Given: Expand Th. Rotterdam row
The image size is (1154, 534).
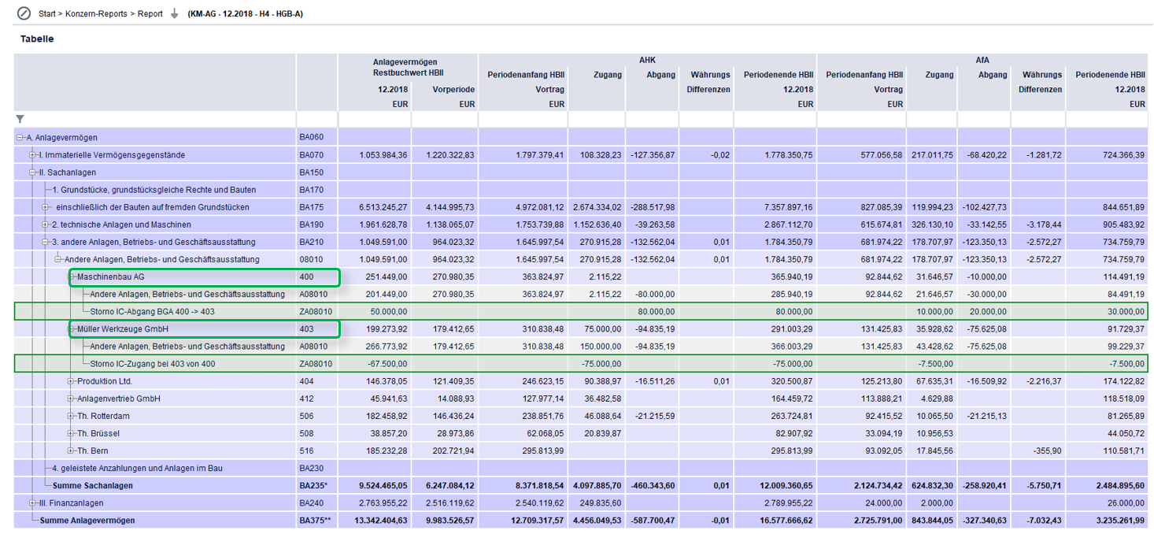Looking at the screenshot, I should pos(72,416).
